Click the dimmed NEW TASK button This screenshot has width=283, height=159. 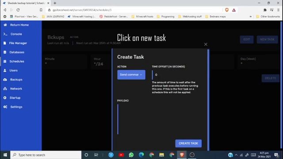[267, 39]
